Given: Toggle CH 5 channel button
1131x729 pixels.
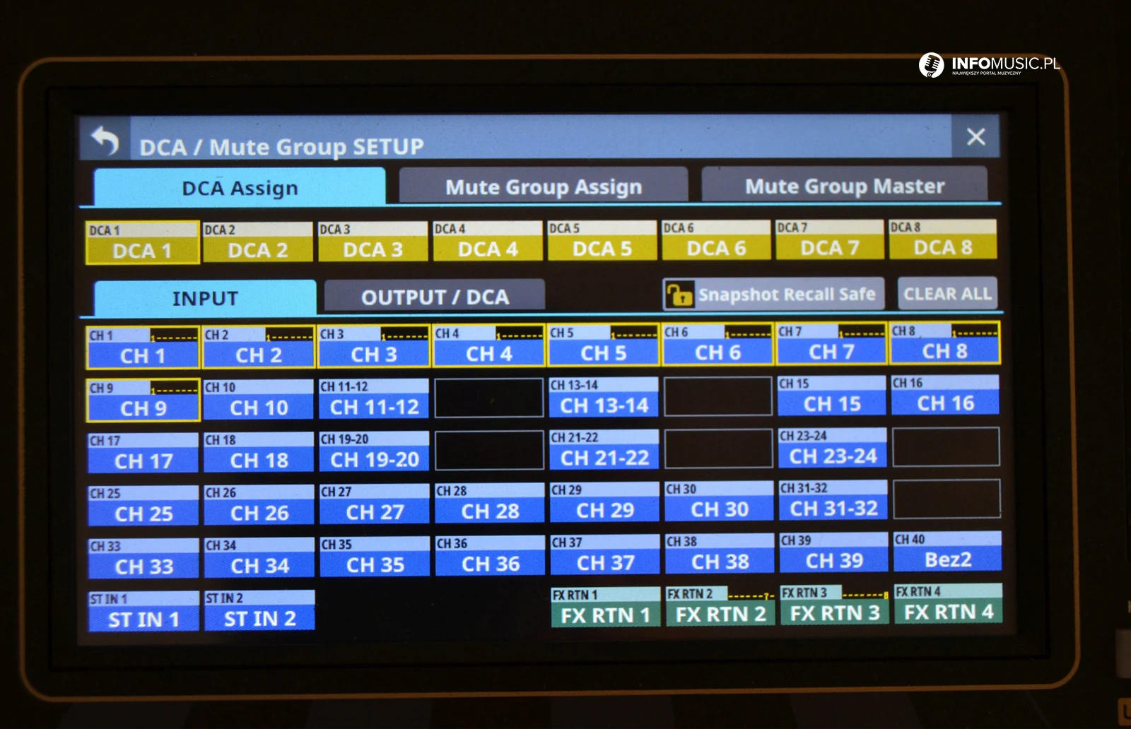Looking at the screenshot, I should (x=604, y=345).
